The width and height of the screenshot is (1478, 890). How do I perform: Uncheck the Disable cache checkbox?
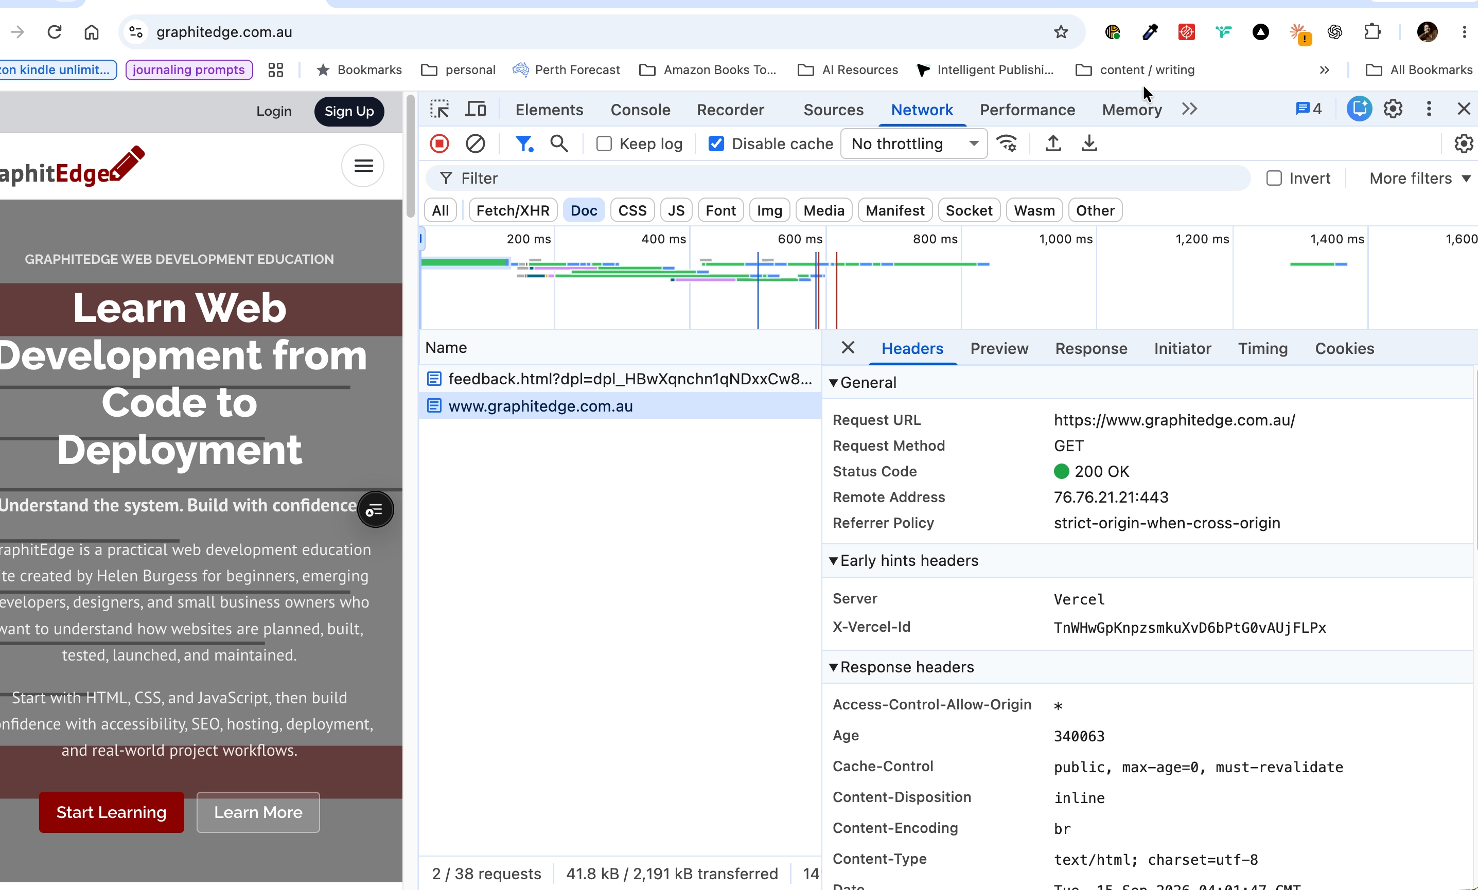[716, 144]
